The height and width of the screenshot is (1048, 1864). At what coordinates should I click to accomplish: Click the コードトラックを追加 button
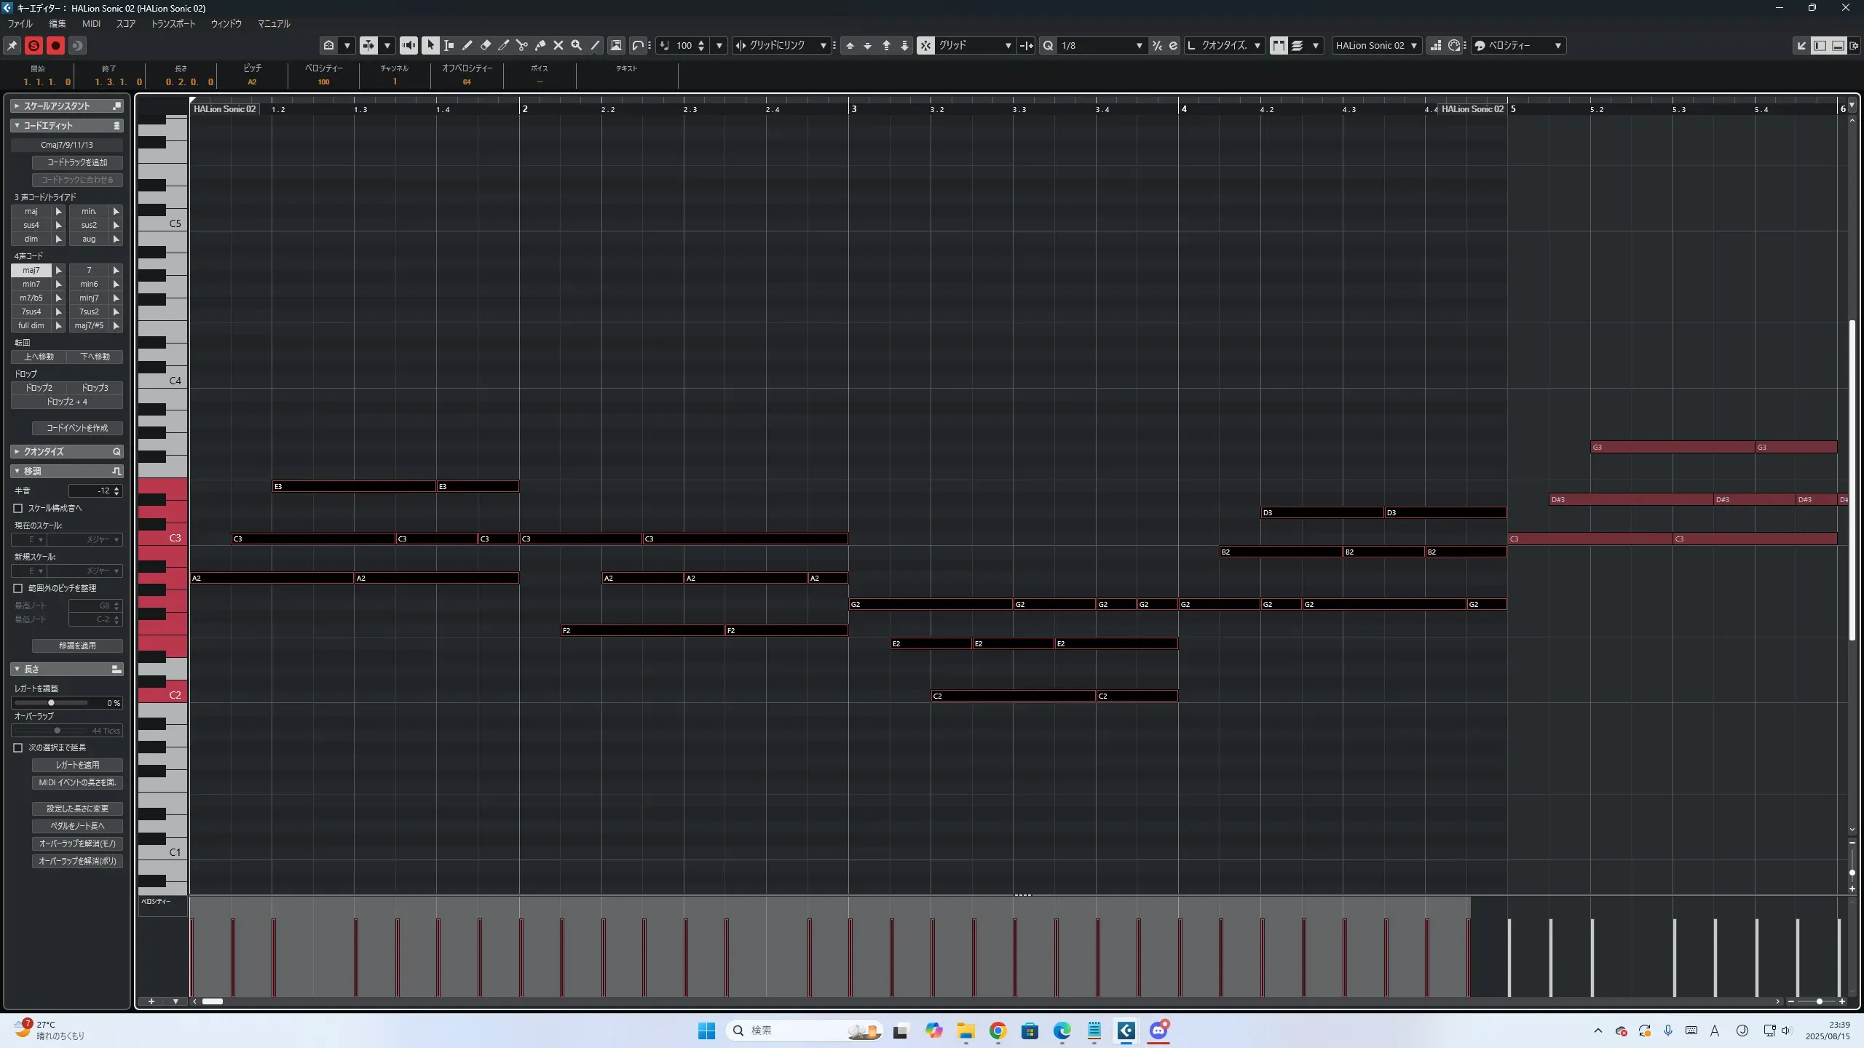[77, 162]
